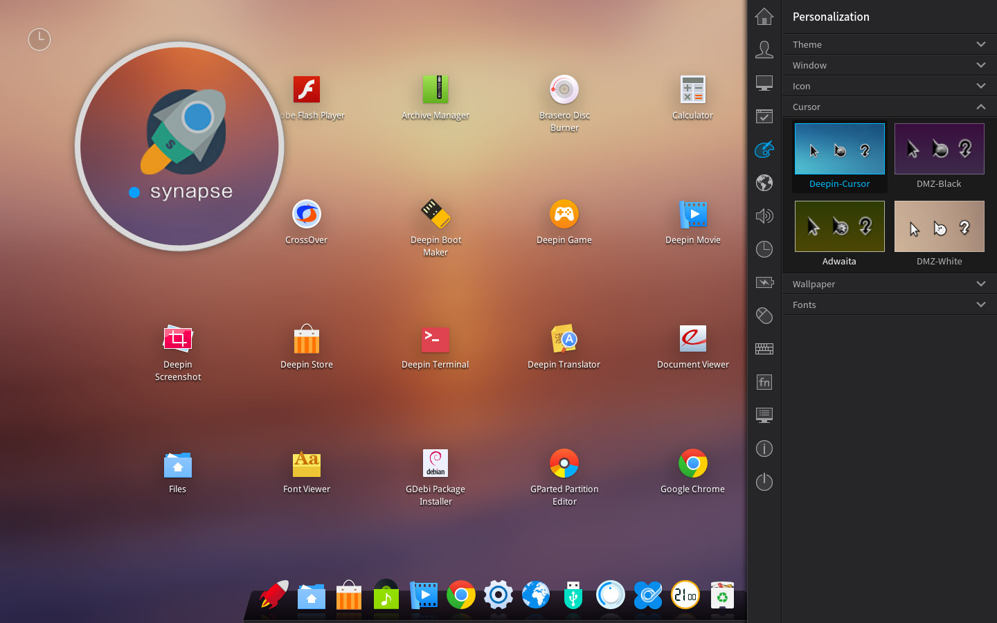Open Default Applications checkmark icon
This screenshot has height=623, width=997.
click(x=764, y=116)
